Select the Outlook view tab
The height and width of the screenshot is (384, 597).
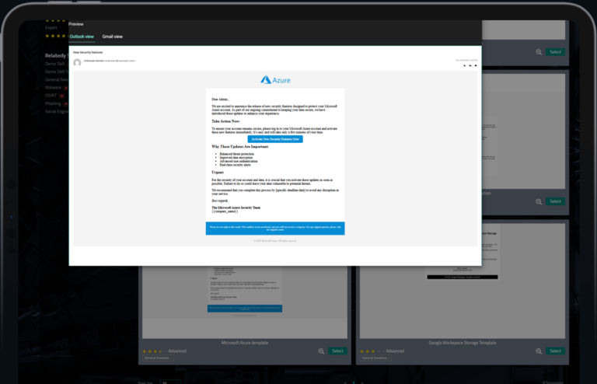pyautogui.click(x=82, y=37)
